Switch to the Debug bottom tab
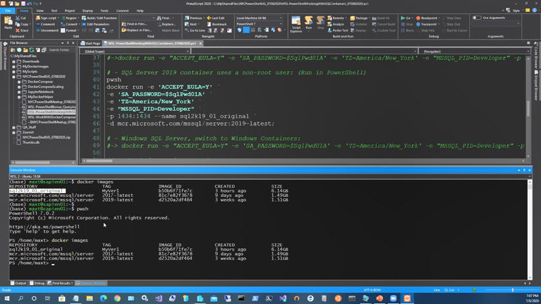541x304 pixels. point(37,284)
